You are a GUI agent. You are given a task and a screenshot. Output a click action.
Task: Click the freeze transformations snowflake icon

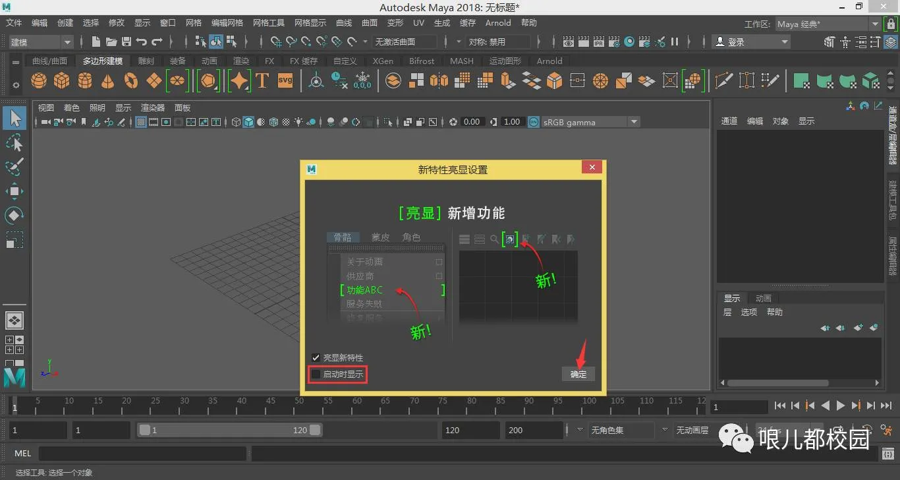pos(362,80)
